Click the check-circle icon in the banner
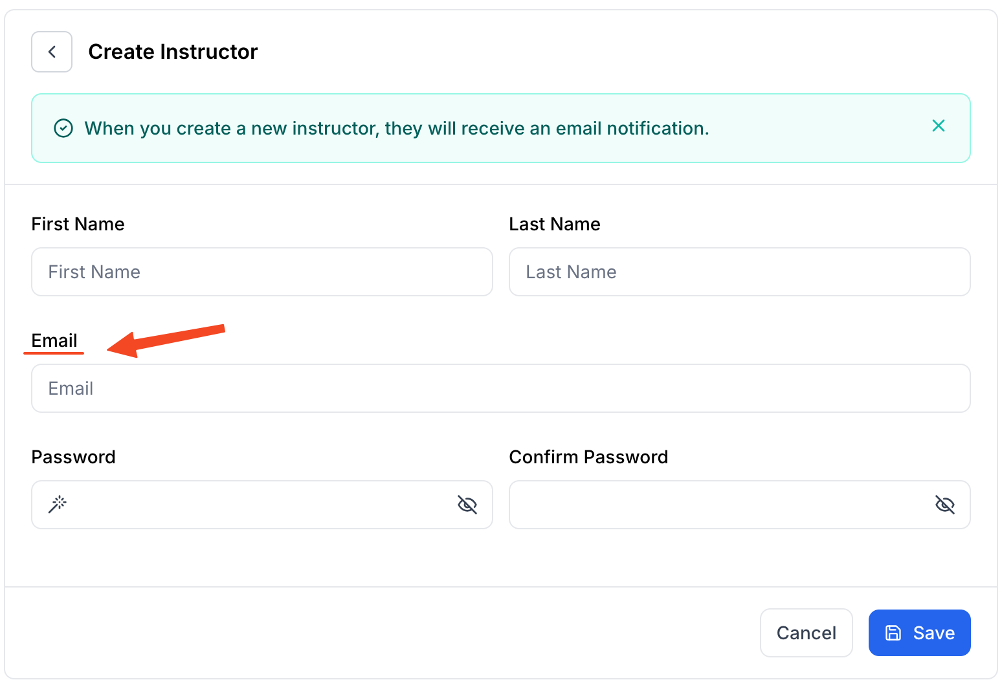The image size is (1002, 682). [x=63, y=128]
